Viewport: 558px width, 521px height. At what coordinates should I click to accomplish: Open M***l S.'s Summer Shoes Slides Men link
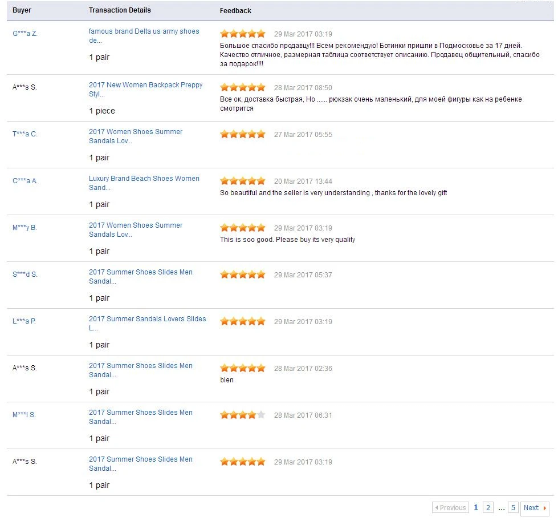141,417
